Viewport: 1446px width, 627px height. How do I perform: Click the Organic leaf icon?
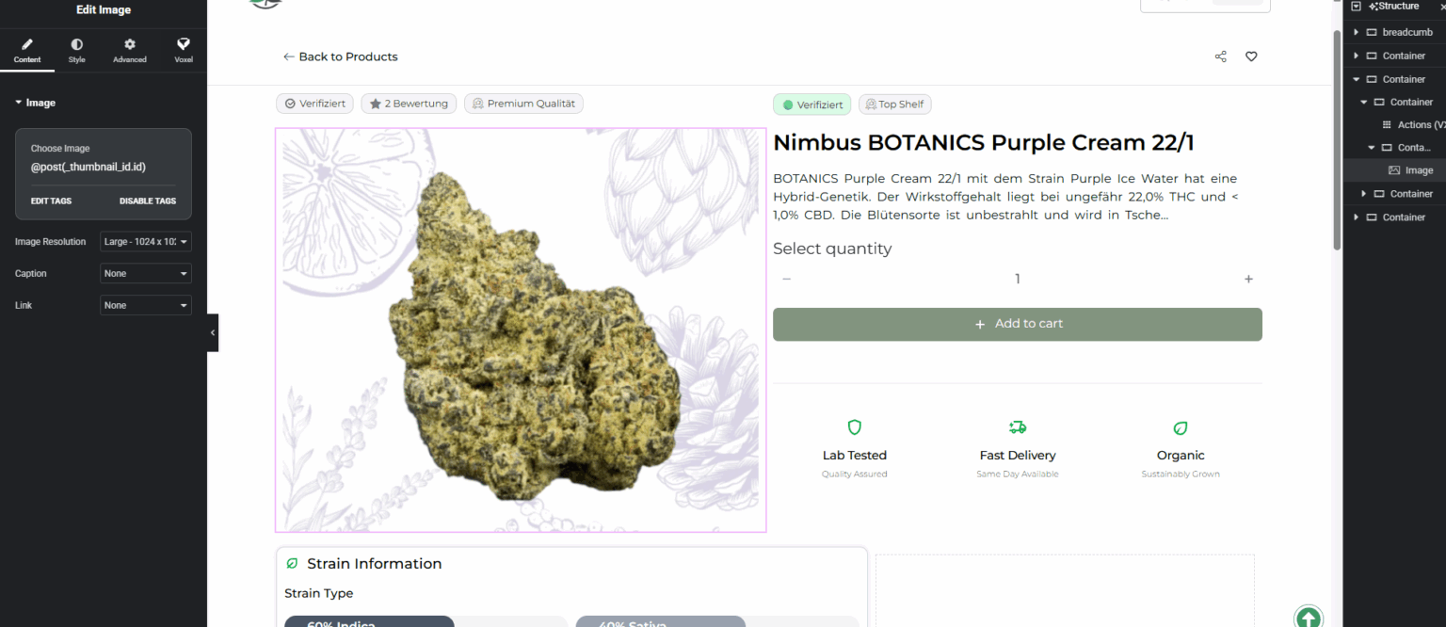1181,427
